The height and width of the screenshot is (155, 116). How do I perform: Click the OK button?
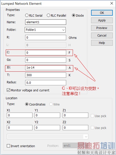pyautogui.click(x=102, y=13)
